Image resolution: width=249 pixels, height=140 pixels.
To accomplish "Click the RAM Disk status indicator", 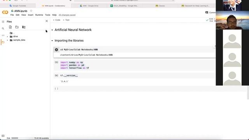I will click(x=211, y=20).
